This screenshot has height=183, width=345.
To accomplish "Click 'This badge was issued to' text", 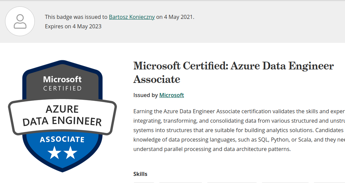I will (76, 17).
